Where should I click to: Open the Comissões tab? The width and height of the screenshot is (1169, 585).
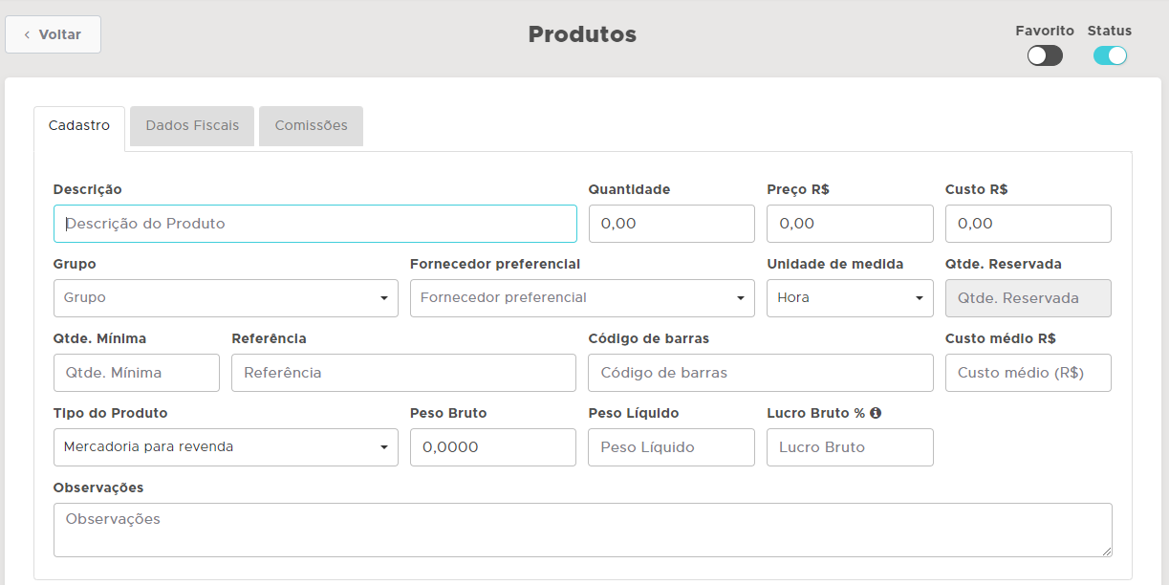pos(311,126)
